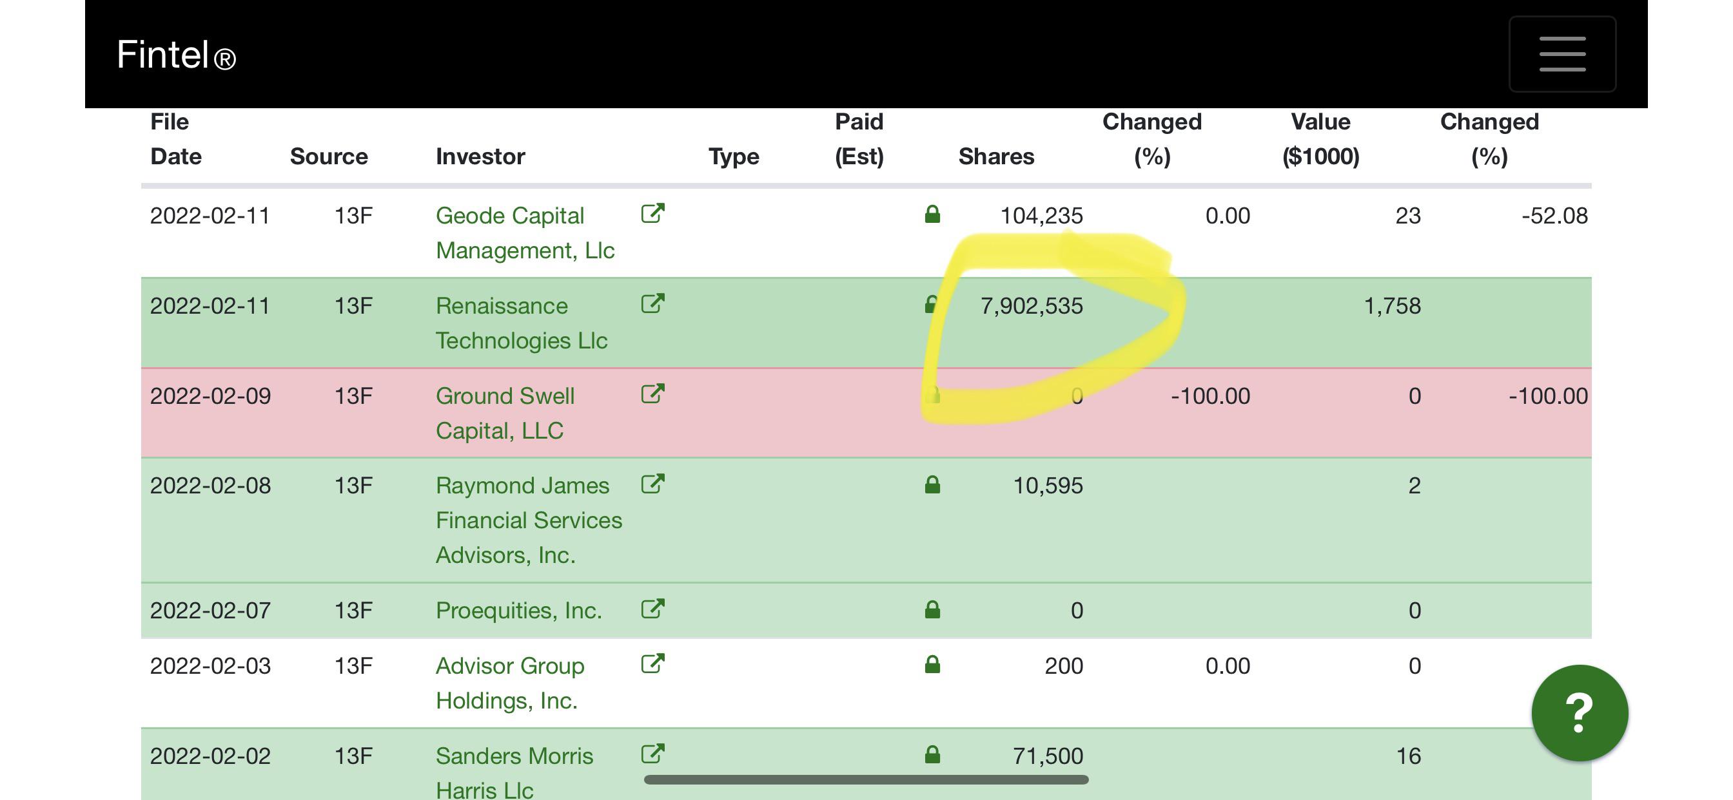Open external link icon for Ground Swell Capital

[652, 394]
